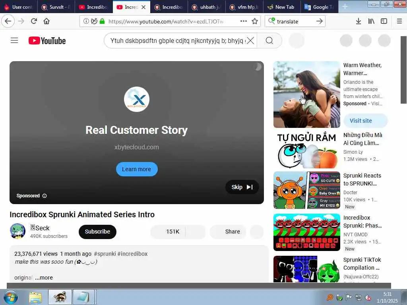
Task: Switch to the uhbath tab
Action: pos(207,7)
